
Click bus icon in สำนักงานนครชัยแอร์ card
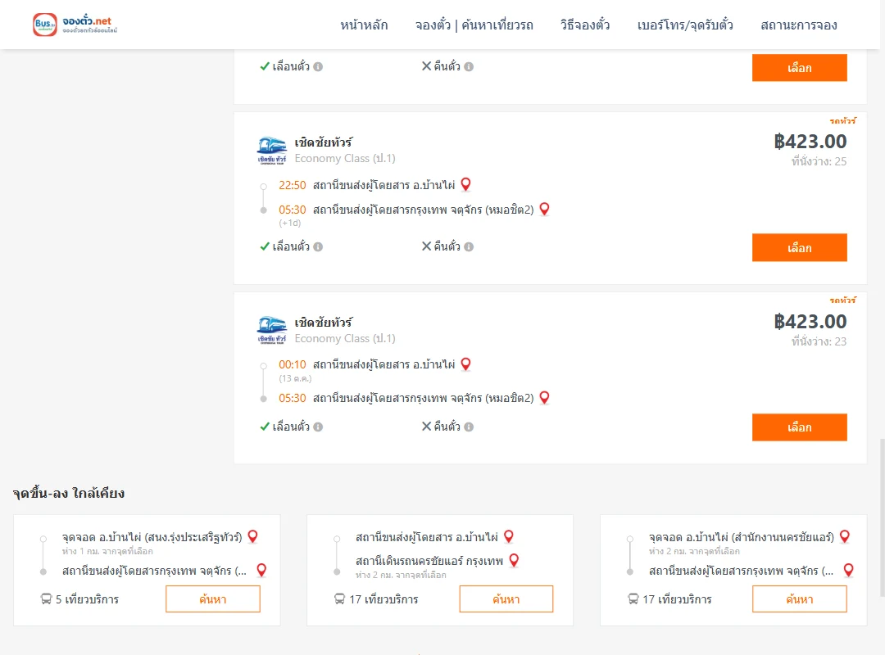pyautogui.click(x=633, y=599)
